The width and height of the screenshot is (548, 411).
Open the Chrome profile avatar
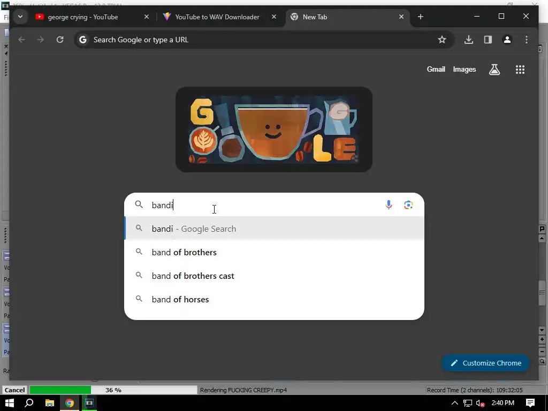pyautogui.click(x=507, y=40)
